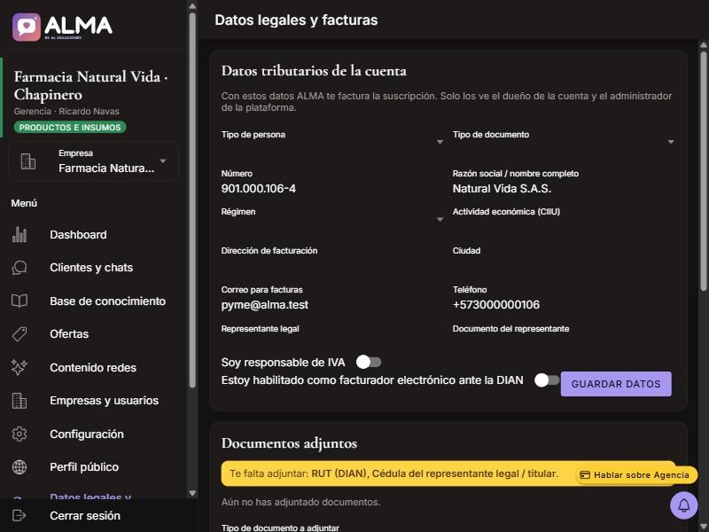Viewport: 709px width, 532px height.
Task: Click the Base de conocimiento book icon
Action: (x=19, y=301)
